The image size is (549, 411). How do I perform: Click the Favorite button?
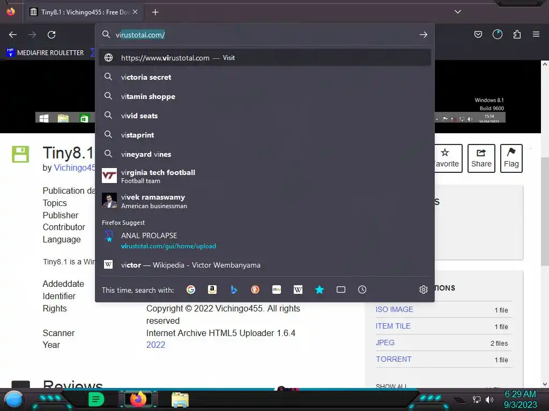(x=449, y=158)
